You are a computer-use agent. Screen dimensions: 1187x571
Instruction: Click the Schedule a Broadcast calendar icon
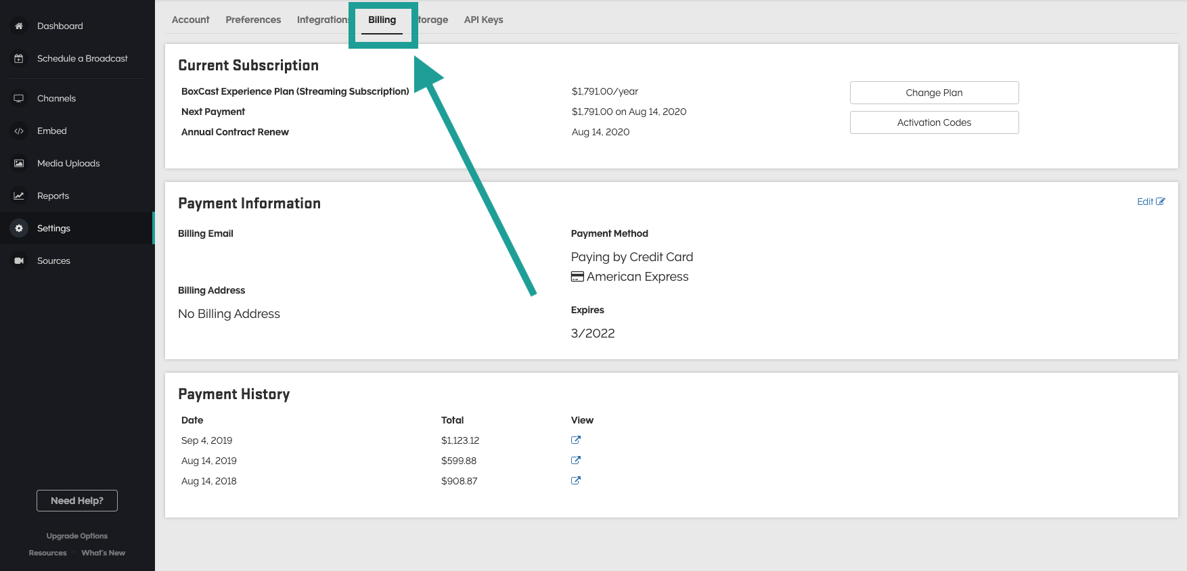click(19, 59)
